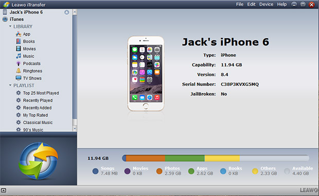
Task: Collapse the PLAYLIST section triangle
Action: pos(10,85)
